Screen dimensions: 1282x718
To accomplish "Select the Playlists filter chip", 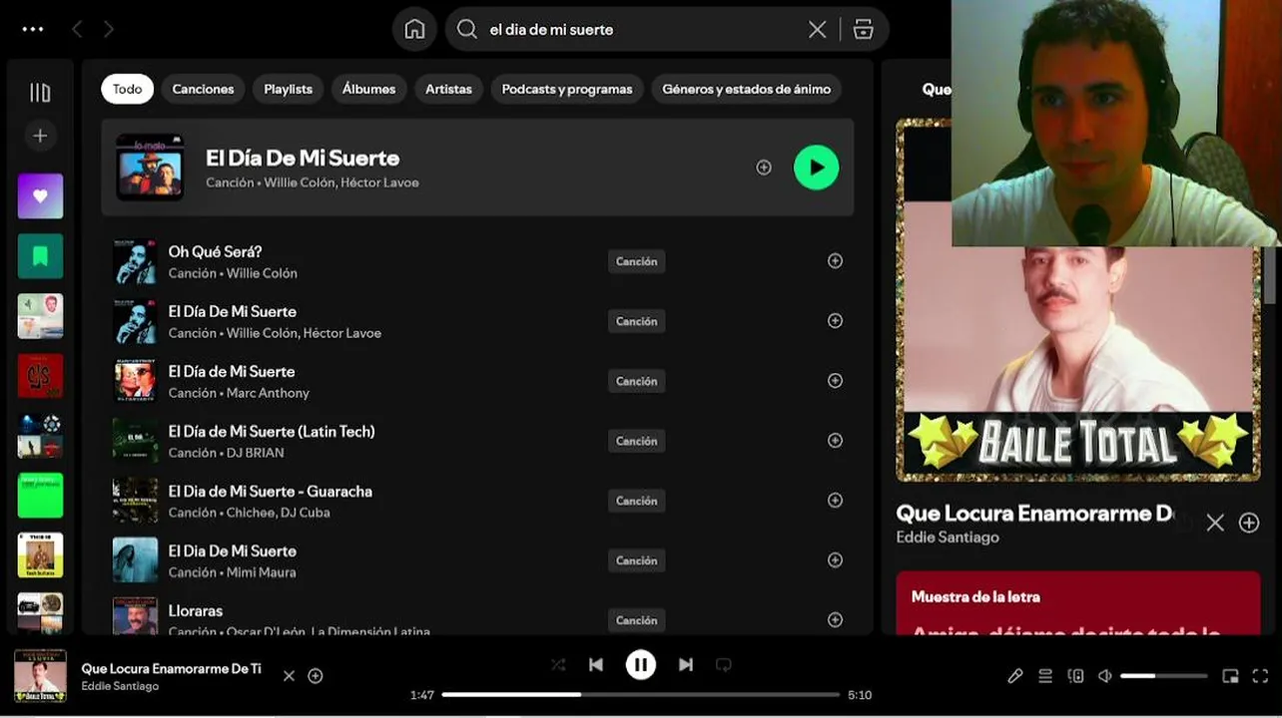I will click(288, 89).
